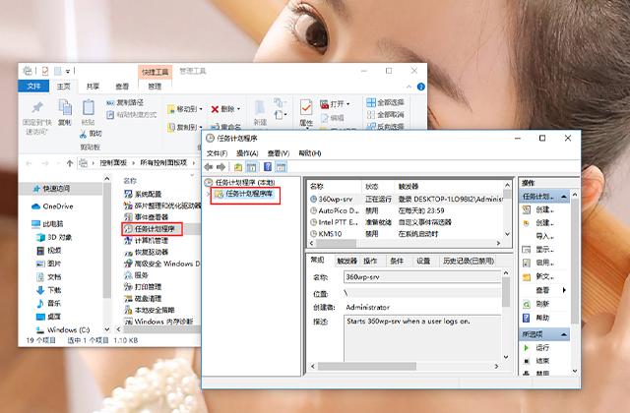Click the 新文件夹 action icon
Viewport: 630px width, 413px height.
pyautogui.click(x=527, y=276)
